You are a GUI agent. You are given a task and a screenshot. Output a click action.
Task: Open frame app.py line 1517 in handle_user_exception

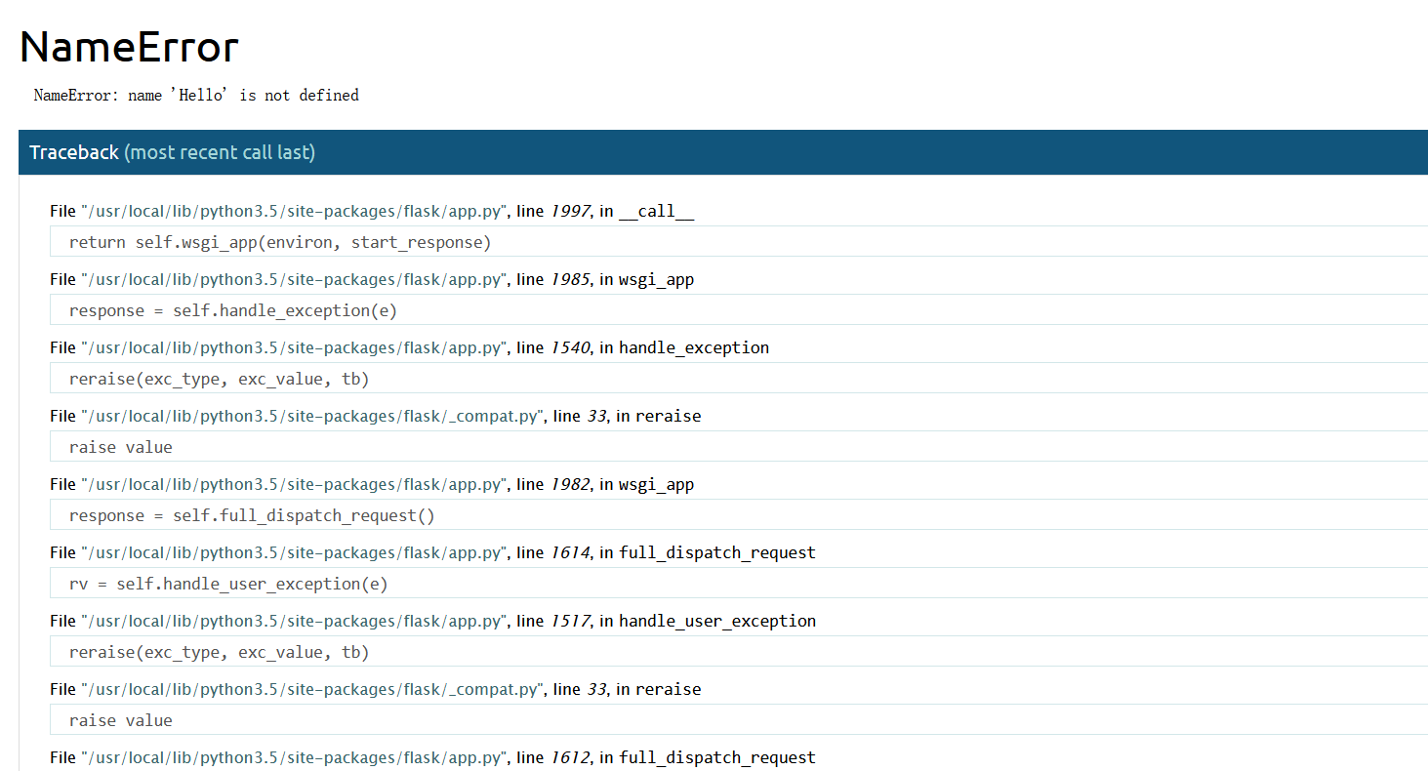point(432,621)
